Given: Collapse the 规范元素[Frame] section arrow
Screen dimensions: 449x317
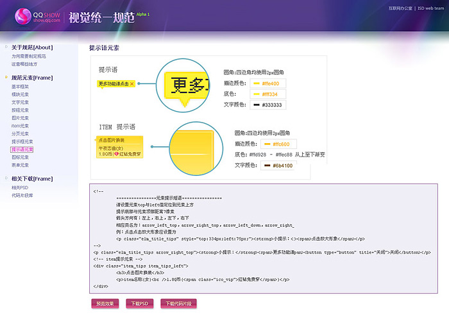Looking at the screenshot, I should [4, 78].
